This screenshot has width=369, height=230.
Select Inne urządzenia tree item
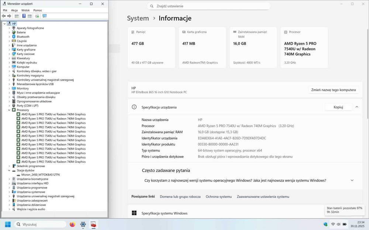coord(27,45)
